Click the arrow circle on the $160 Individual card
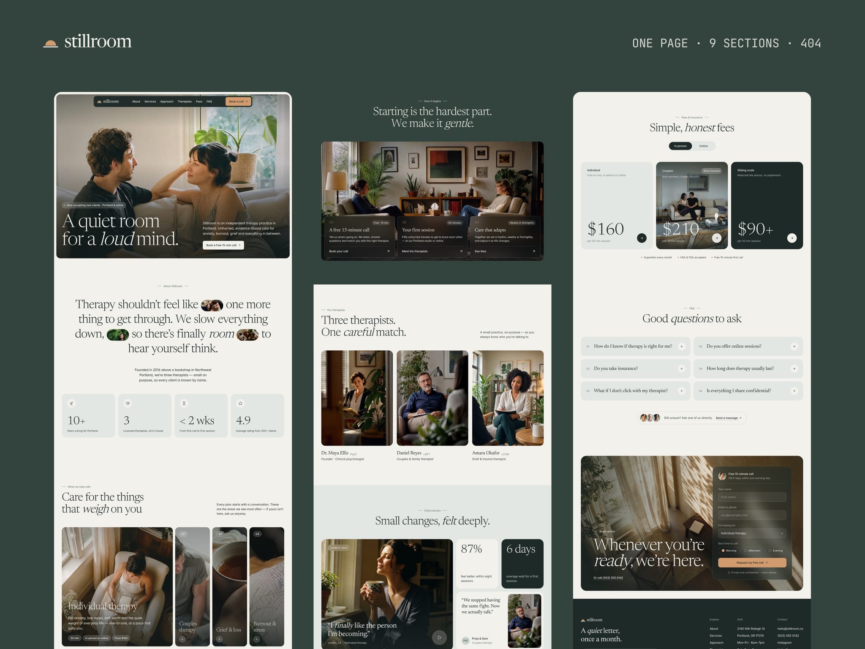Image resolution: width=865 pixels, height=649 pixels. [x=642, y=238]
